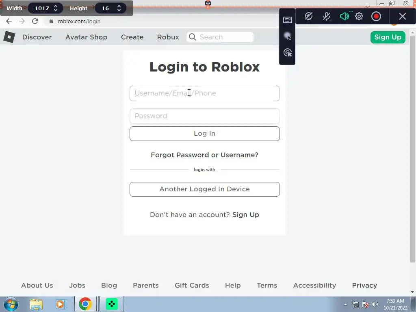
Task: Toggle the mouse cursor highlight icon
Action: [288, 36]
